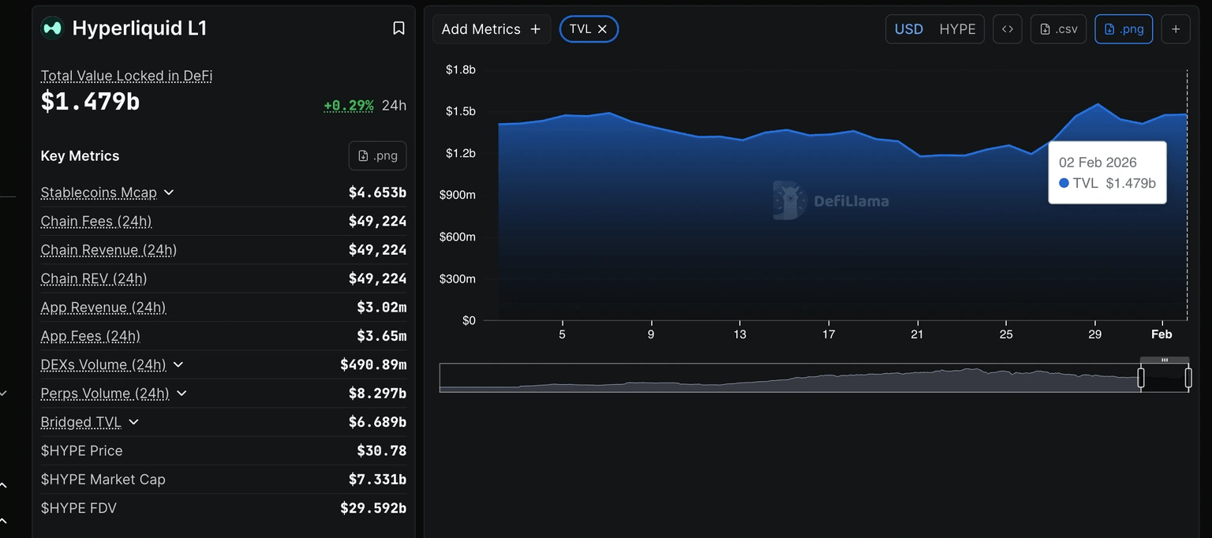Click the App Revenue (24h) label
Screen dimensions: 1212x538
pyautogui.click(x=103, y=308)
